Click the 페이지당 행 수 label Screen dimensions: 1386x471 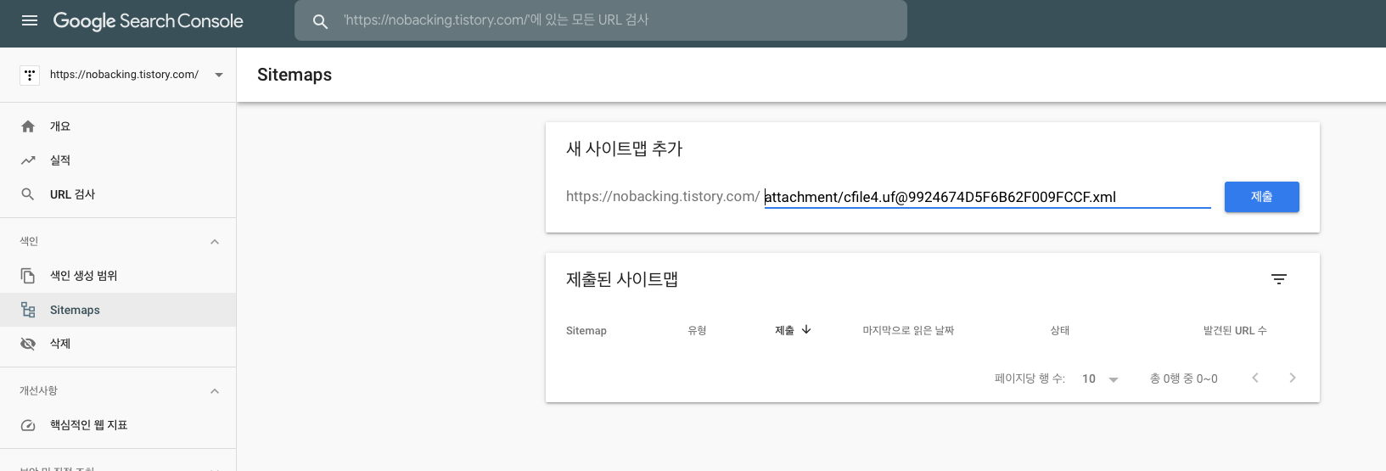pyautogui.click(x=1030, y=378)
